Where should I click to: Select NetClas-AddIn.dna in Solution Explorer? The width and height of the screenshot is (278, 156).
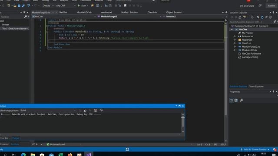(251, 54)
